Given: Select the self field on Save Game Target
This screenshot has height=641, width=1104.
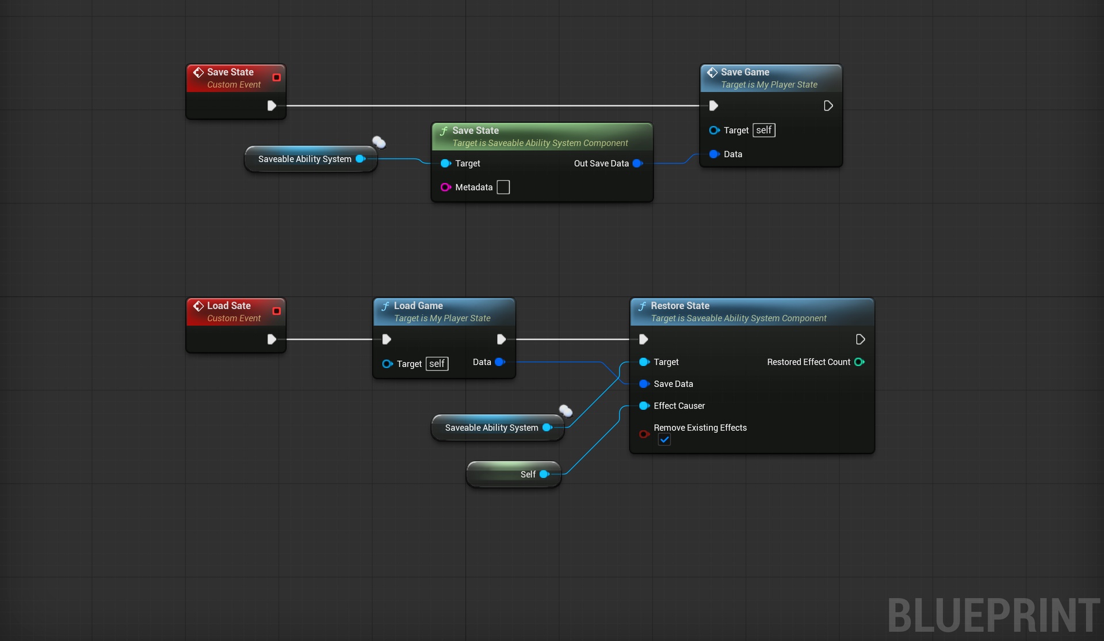Looking at the screenshot, I should [764, 130].
